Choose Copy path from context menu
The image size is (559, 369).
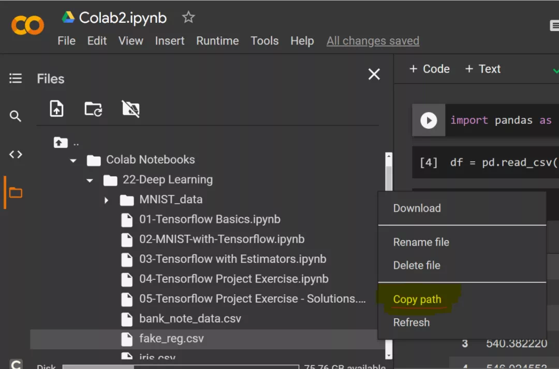coord(417,299)
